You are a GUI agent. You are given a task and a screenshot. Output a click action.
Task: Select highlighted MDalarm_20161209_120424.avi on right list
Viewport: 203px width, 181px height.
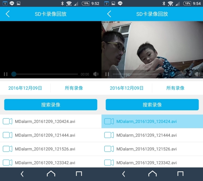[152, 121]
